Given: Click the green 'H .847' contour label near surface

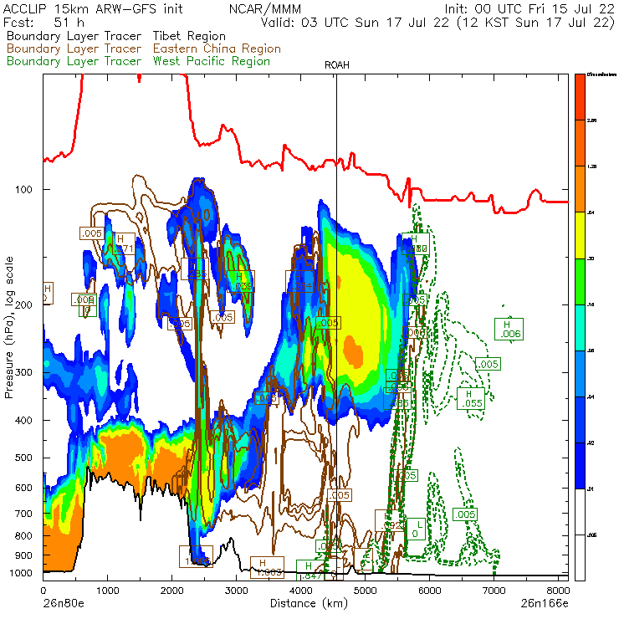Looking at the screenshot, I should pos(310,570).
